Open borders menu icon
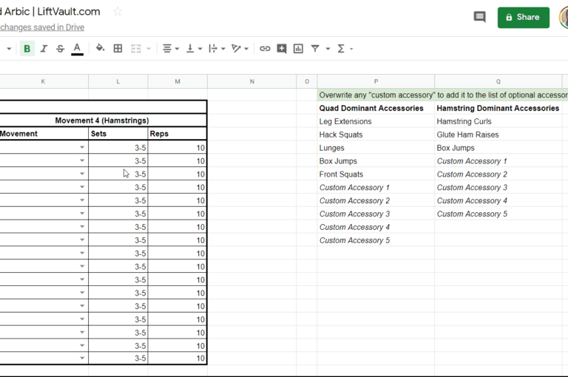 (118, 49)
